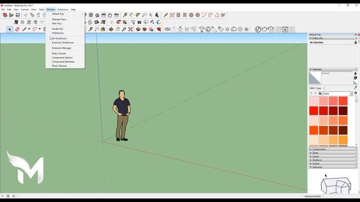Viewport: 360px width, 202px height.
Task: Choose New Tray from Window menu
Action: click(65, 24)
